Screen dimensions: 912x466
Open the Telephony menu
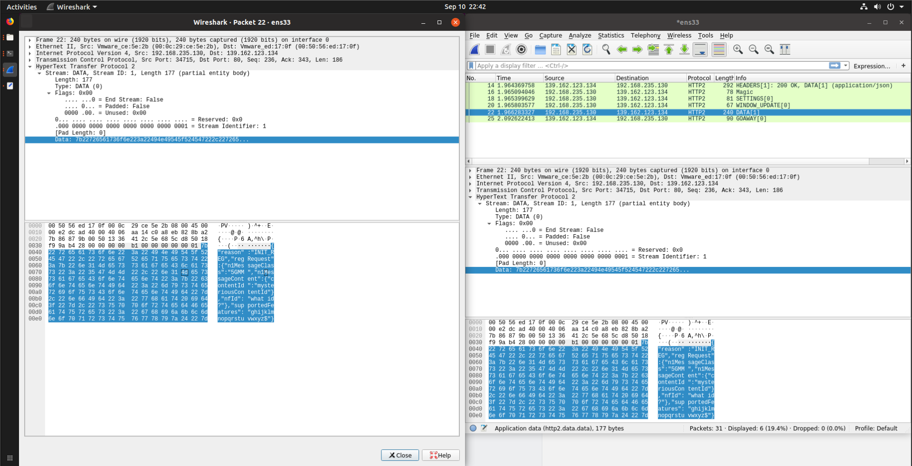(645, 35)
